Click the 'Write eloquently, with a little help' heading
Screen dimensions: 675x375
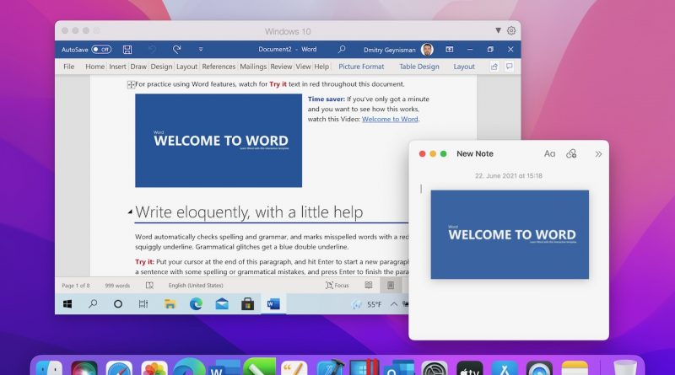point(249,212)
